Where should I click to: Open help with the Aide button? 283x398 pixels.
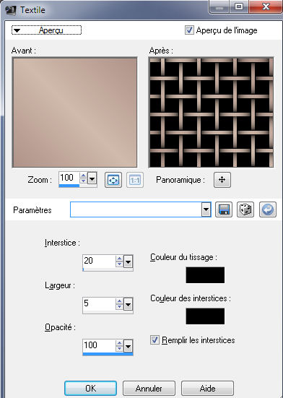(207, 389)
